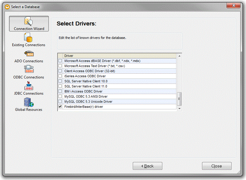This screenshot has width=246, height=180.
Task: Click the Back button
Action: click(x=148, y=166)
